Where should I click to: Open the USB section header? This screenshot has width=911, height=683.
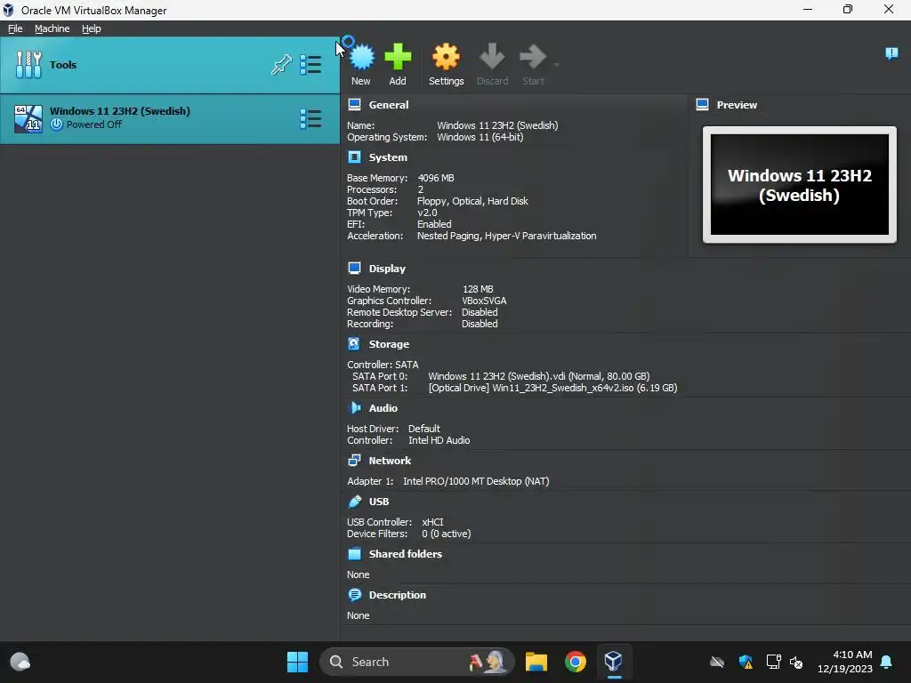[379, 502]
